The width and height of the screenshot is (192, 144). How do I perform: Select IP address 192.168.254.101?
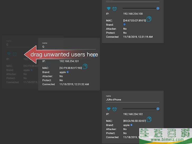pos(69,61)
